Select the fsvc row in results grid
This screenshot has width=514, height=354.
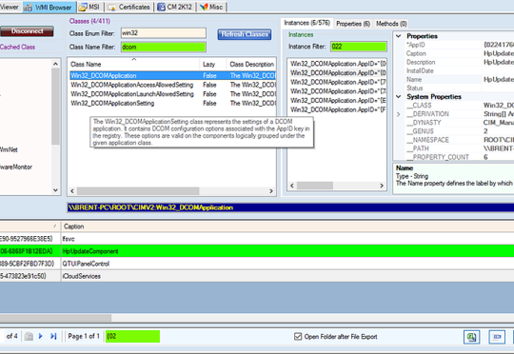click(257, 239)
